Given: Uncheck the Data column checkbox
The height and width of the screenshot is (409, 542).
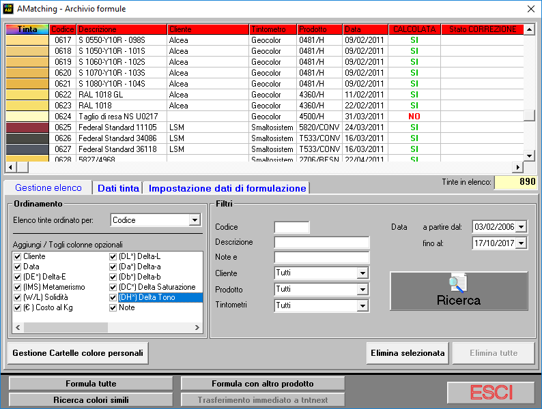Looking at the screenshot, I should pos(18,267).
